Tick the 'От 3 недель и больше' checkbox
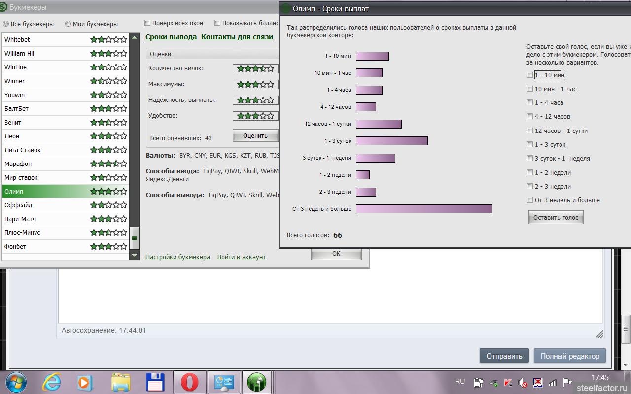Viewport: 631px width, 394px height. 530,200
